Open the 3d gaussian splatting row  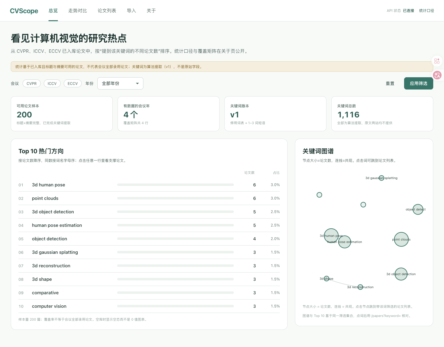149,252
